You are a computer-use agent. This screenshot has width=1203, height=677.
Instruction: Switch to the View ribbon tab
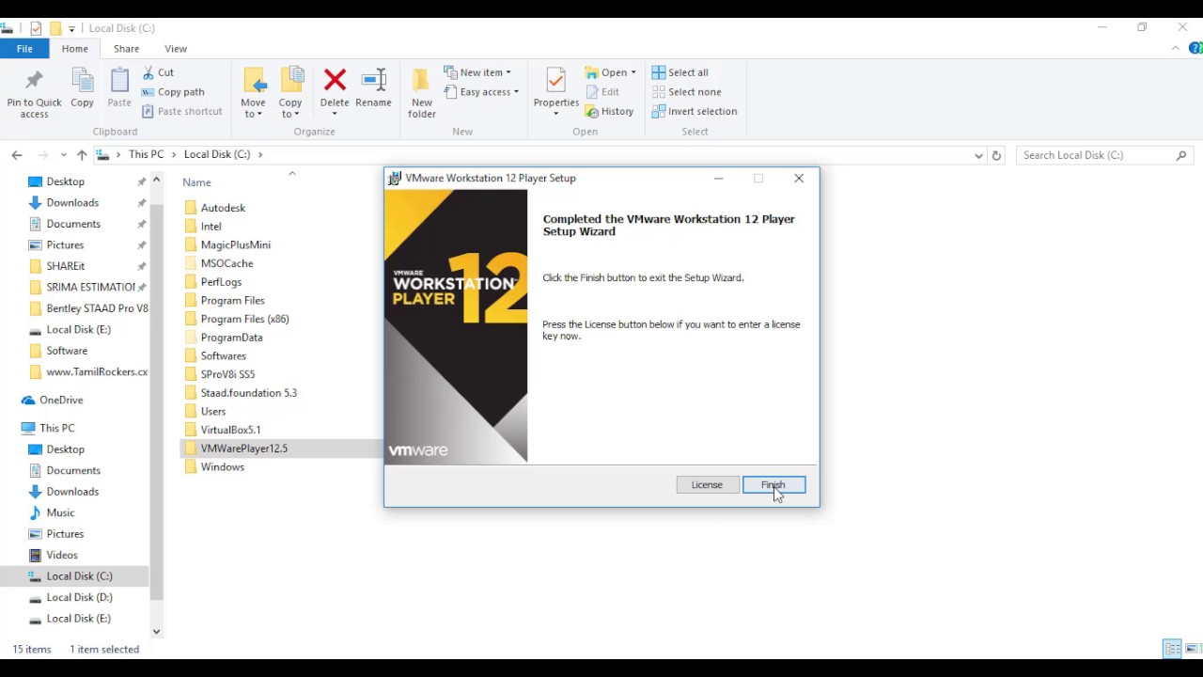tap(176, 49)
